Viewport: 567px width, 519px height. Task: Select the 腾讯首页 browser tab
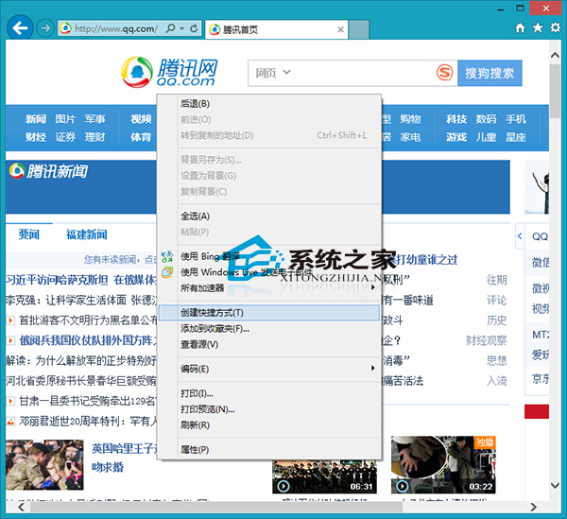point(277,29)
